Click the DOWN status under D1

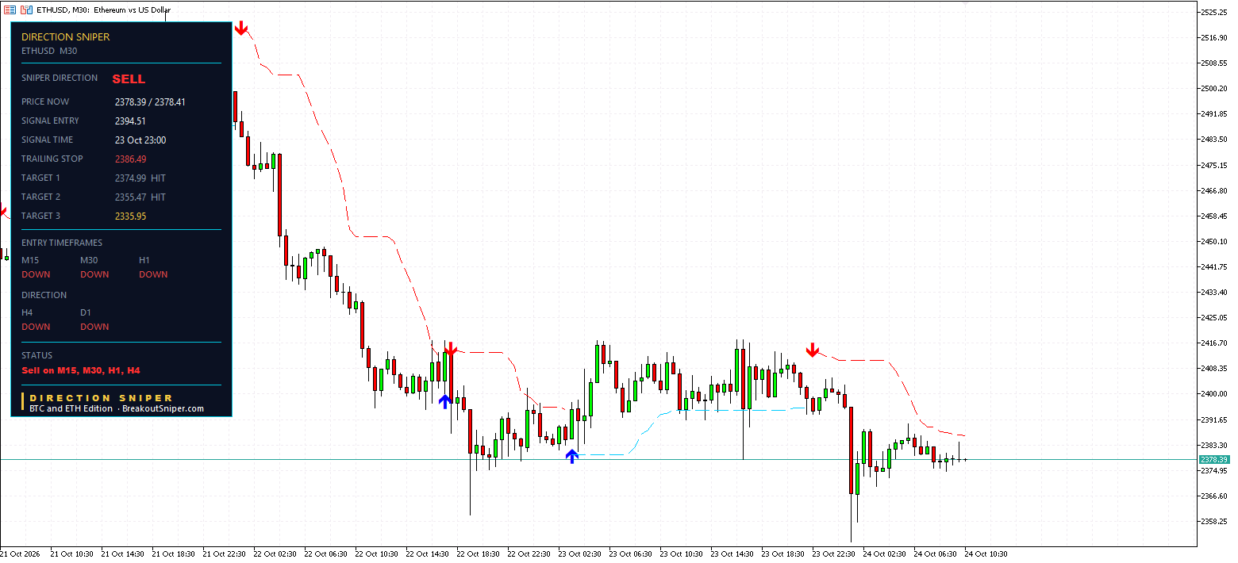point(94,327)
